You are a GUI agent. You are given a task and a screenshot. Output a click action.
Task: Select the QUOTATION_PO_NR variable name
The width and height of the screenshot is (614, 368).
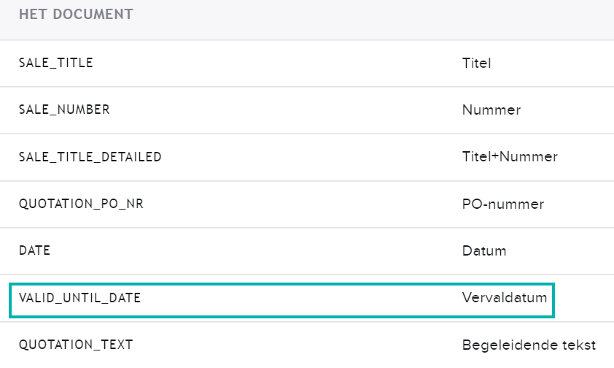pos(81,204)
